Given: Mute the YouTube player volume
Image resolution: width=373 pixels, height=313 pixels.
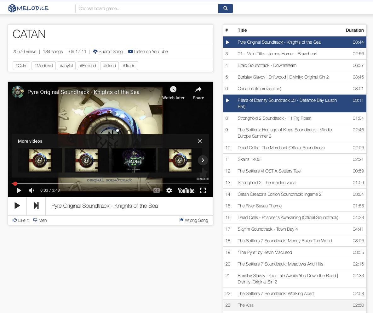Looking at the screenshot, I should (31, 190).
